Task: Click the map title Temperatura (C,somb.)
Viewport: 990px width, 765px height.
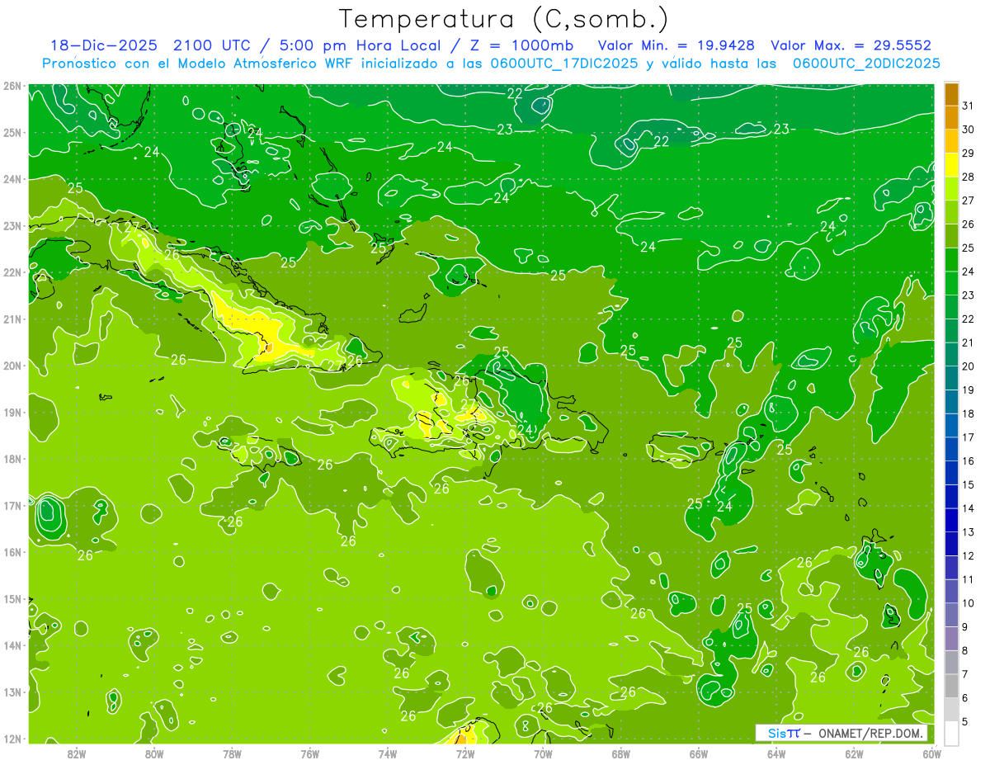Action: tap(504, 19)
